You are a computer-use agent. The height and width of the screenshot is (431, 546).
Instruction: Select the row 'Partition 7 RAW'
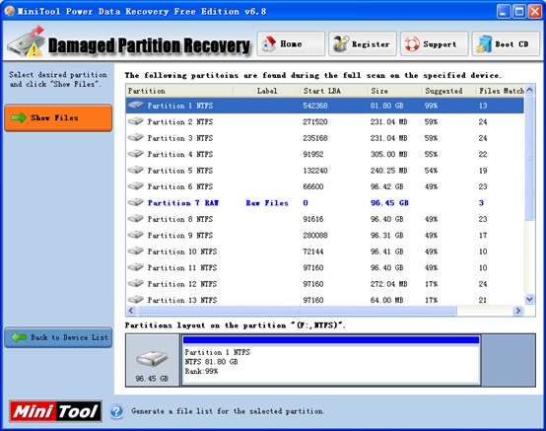point(325,203)
